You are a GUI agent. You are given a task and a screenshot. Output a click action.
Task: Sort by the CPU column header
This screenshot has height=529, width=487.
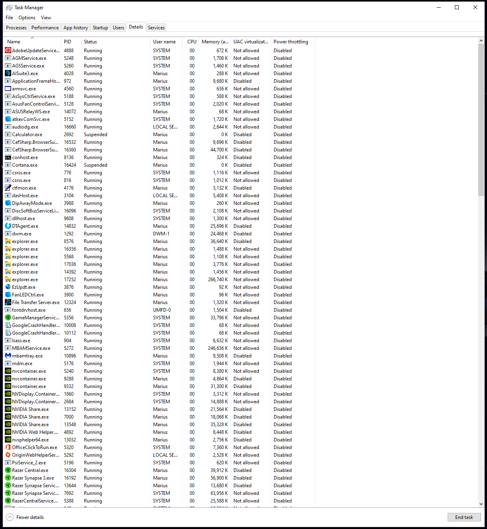pos(192,42)
